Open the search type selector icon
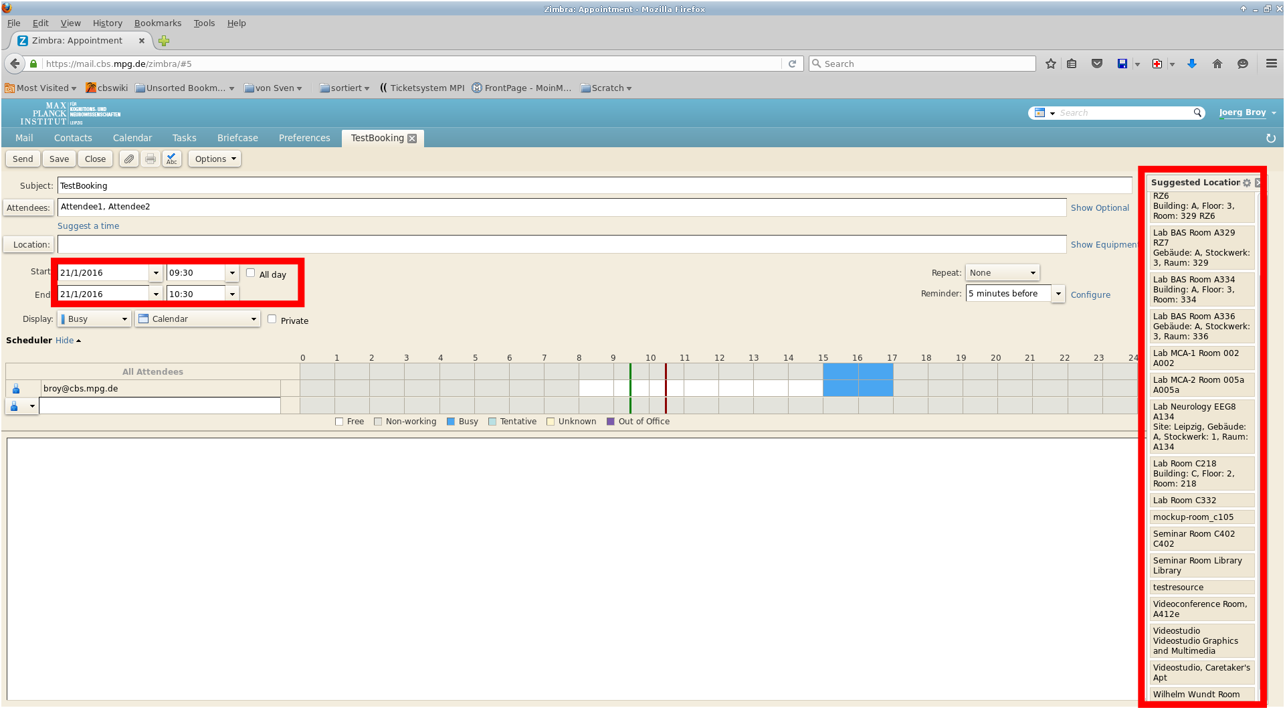 pyautogui.click(x=1044, y=113)
